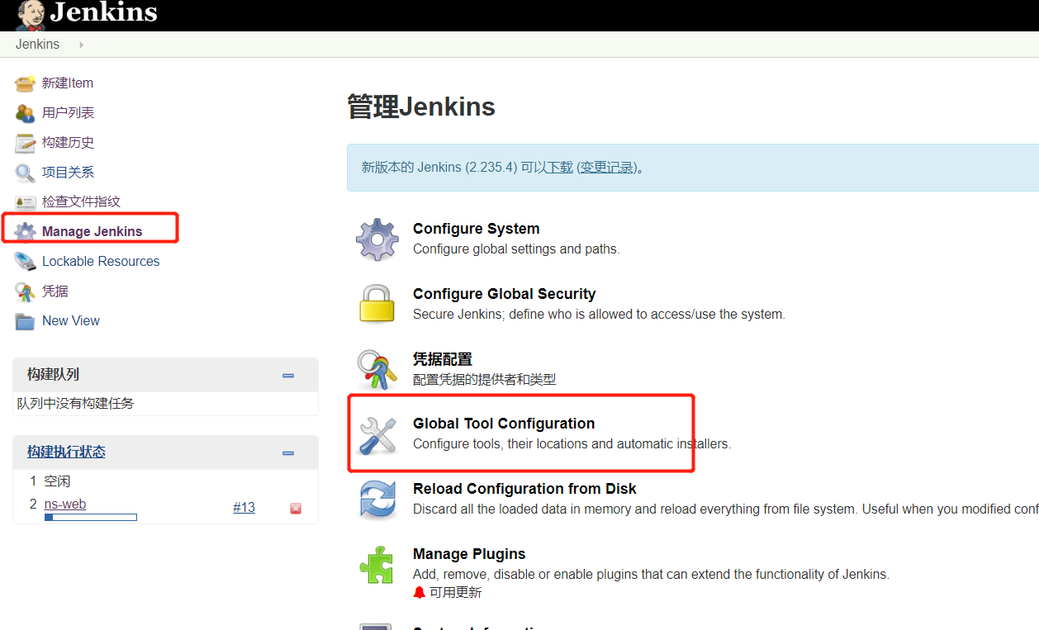Screen dimensions: 1039x630
Task: Click the Lockable Resources drive icon
Action: pyautogui.click(x=26, y=262)
